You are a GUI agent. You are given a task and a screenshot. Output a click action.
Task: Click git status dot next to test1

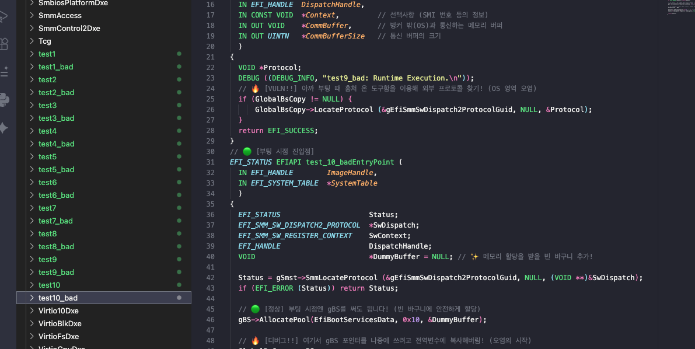(179, 54)
